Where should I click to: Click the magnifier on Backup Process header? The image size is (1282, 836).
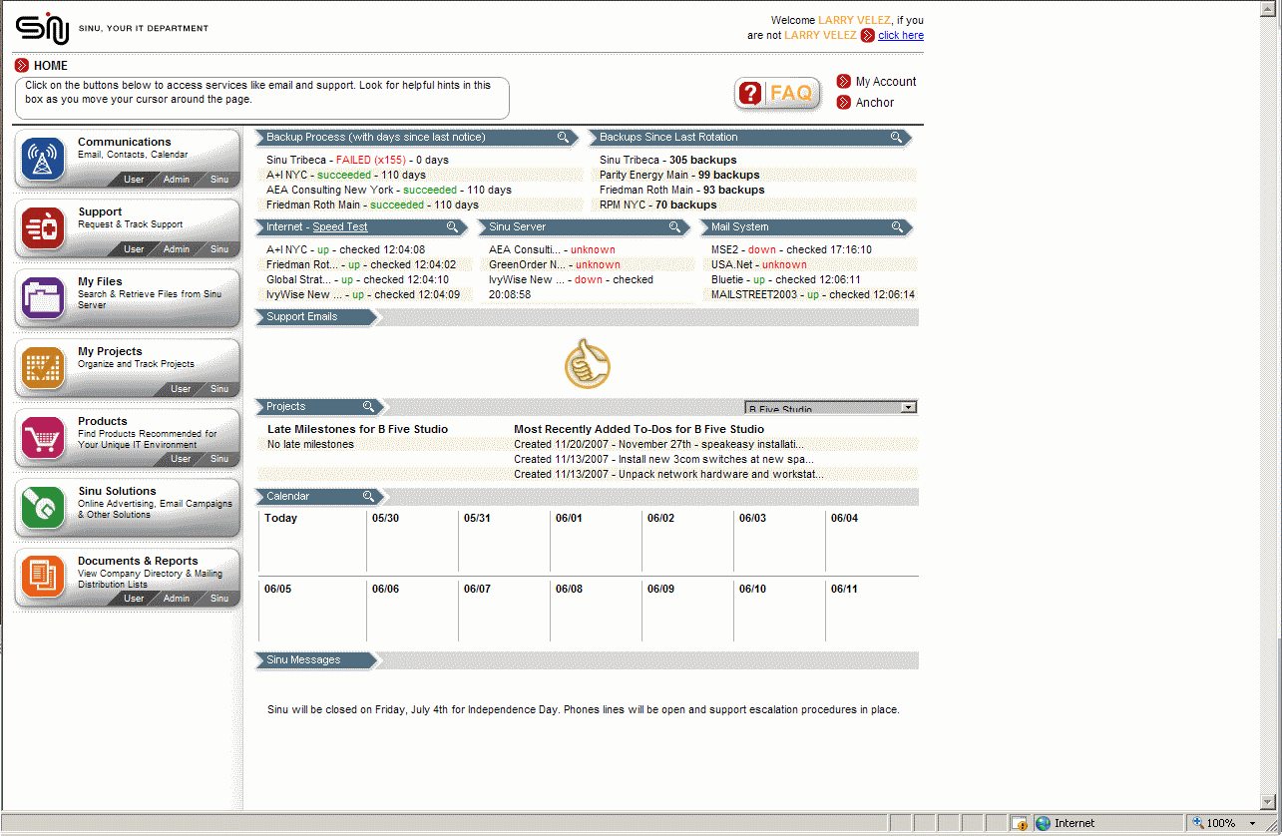pos(563,137)
